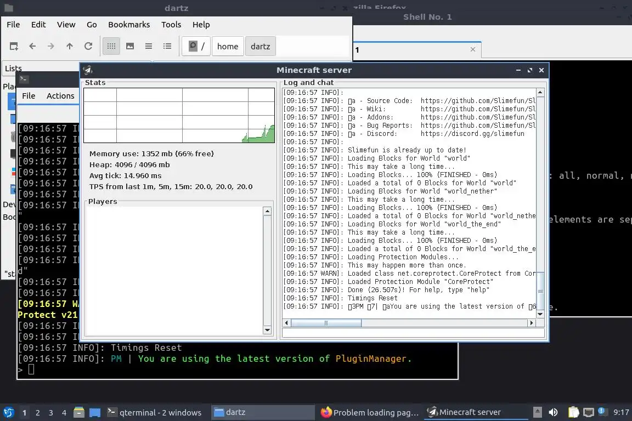The image size is (632, 421).
Task: Select tab 1 in Shell No. 1 window
Action: (417, 50)
